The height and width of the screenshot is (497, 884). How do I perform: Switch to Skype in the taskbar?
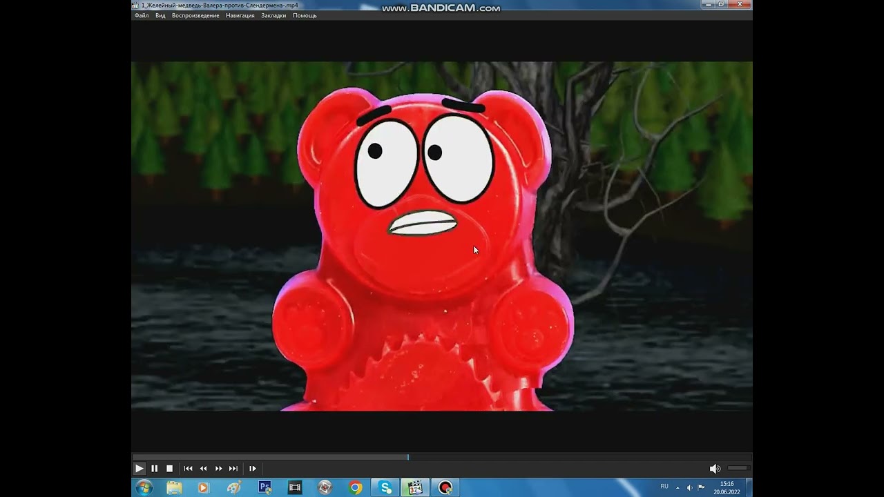coord(385,487)
